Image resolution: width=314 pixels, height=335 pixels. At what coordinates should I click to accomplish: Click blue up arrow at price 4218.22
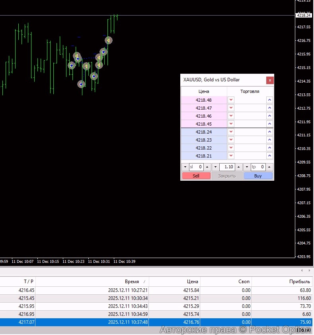(x=269, y=148)
